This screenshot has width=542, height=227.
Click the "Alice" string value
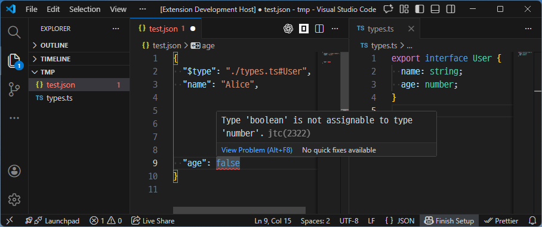pos(238,85)
